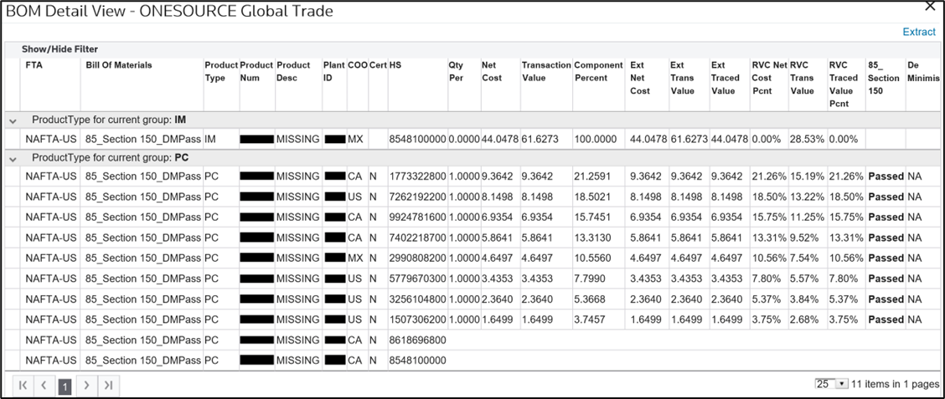Select HS code 9924781600
The height and width of the screenshot is (399, 945).
tap(418, 217)
